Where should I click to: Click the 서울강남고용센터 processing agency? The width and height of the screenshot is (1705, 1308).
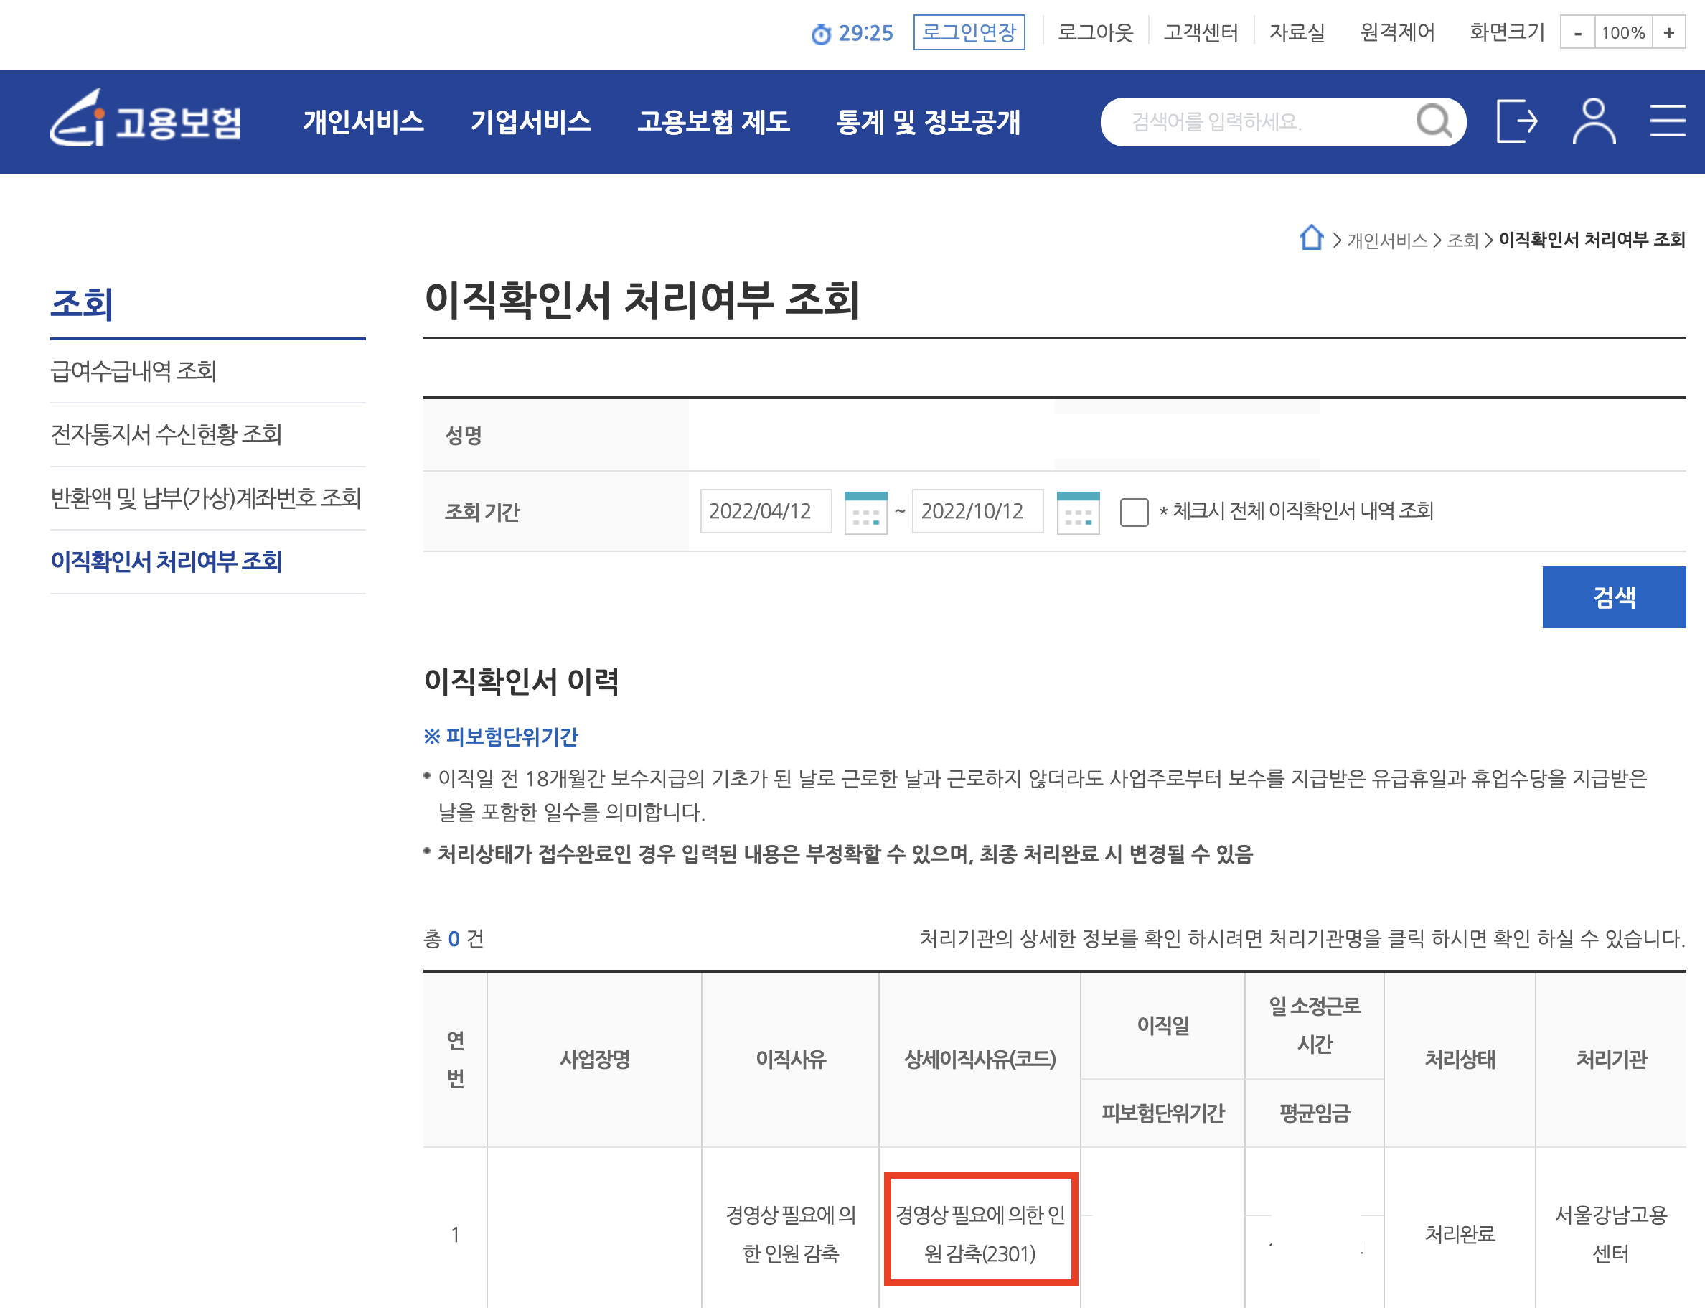[1611, 1233]
